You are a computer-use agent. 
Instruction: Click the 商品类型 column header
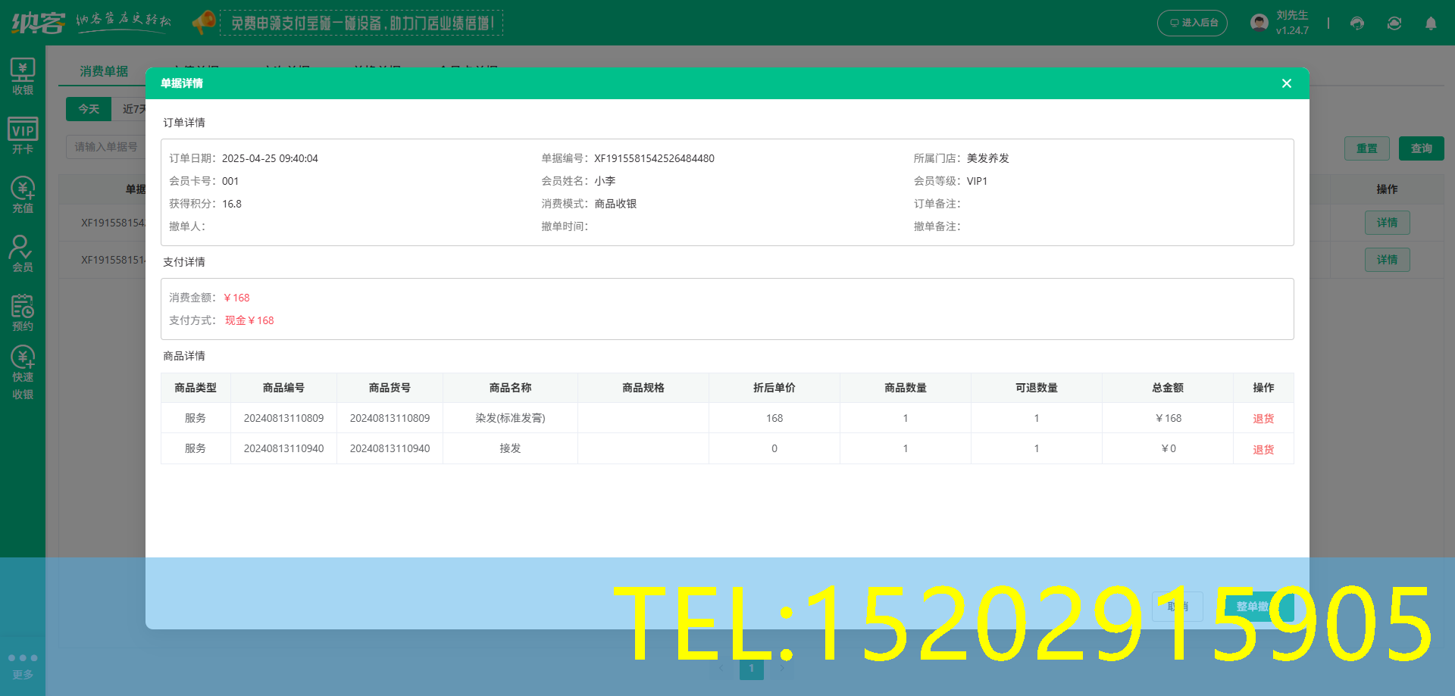pyautogui.click(x=196, y=388)
